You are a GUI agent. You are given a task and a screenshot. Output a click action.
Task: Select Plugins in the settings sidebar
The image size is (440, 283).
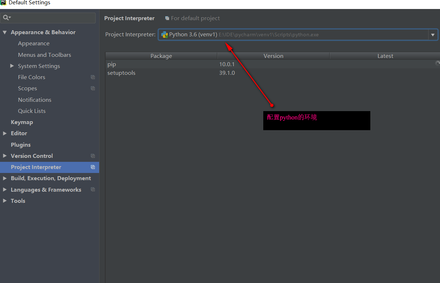21,145
